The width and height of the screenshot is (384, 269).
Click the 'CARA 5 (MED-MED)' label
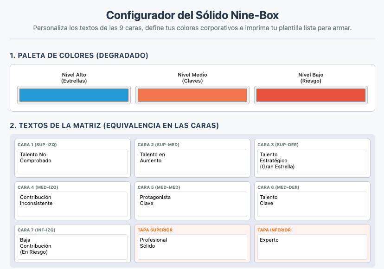[x=159, y=187]
